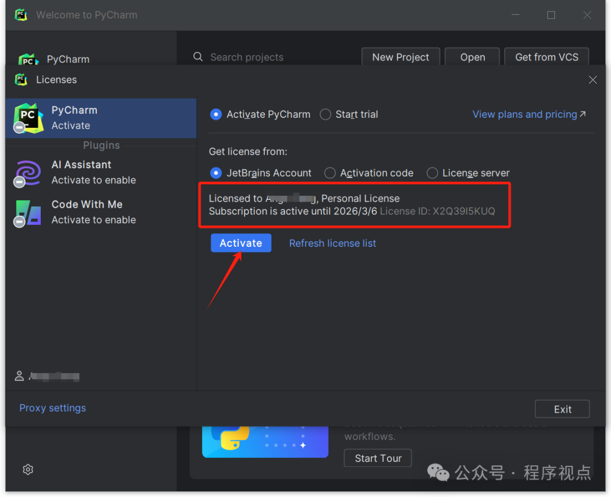Select the PyCharm Activate list item
The width and height of the screenshot is (611, 497).
pyautogui.click(x=101, y=118)
